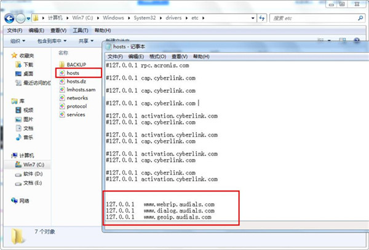Select 库 libraries node in navigation pane
This screenshot has width=369, height=250.
[x=18, y=101]
